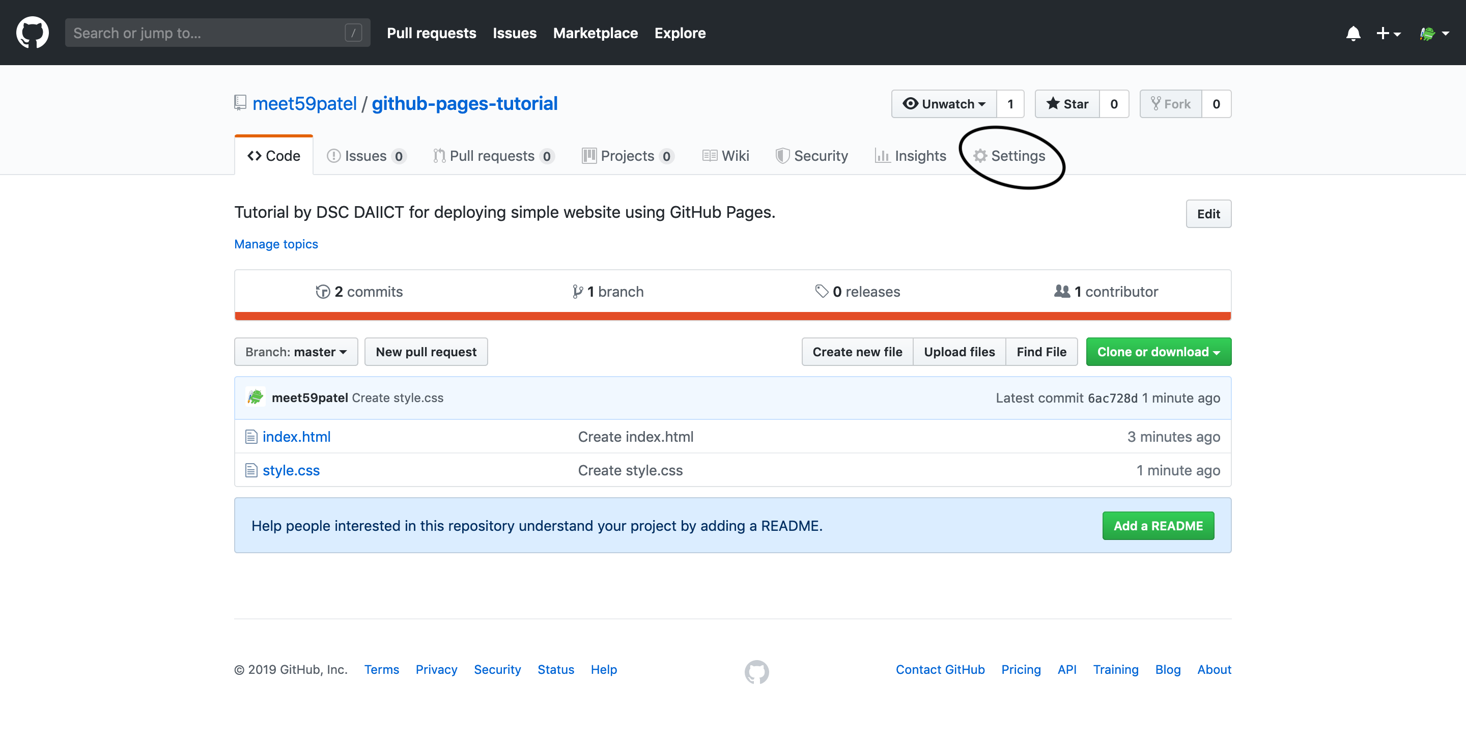Click Add a README button
Viewport: 1466px width, 740px height.
(1158, 525)
